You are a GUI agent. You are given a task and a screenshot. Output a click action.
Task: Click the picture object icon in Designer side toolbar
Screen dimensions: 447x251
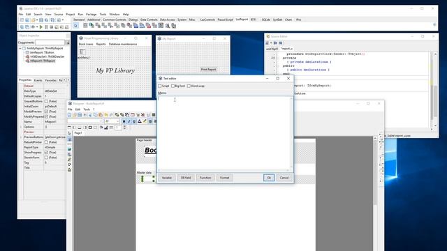69,149
